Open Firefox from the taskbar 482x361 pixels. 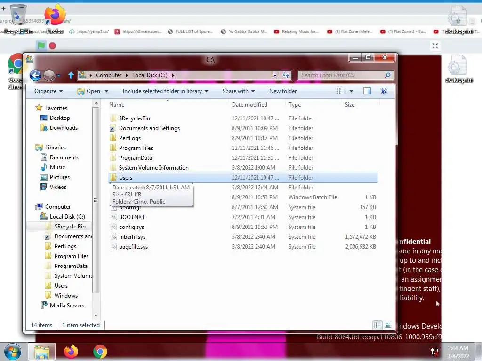click(x=71, y=352)
